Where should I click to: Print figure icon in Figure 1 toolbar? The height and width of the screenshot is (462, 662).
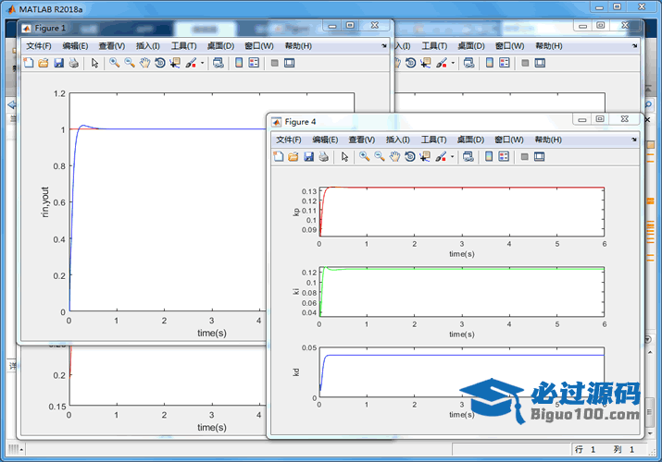pyautogui.click(x=74, y=63)
